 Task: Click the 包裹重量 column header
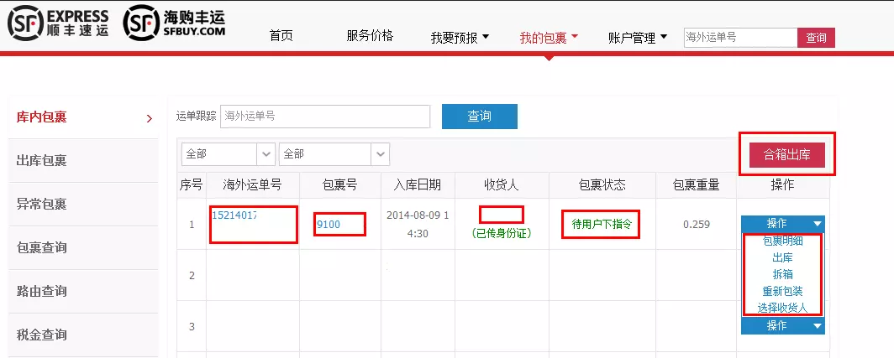(697, 185)
